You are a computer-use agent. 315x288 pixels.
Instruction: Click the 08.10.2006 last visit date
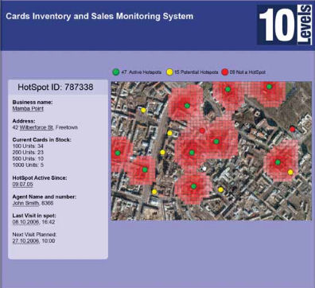(25, 222)
